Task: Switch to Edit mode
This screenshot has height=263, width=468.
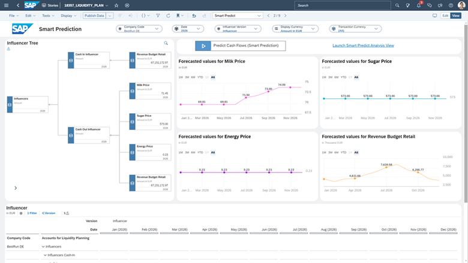Action: point(445,16)
